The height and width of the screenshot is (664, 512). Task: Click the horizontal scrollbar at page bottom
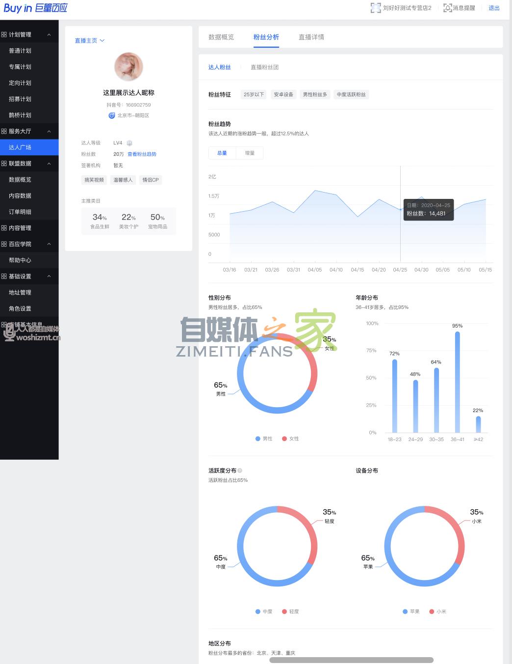coord(351,660)
